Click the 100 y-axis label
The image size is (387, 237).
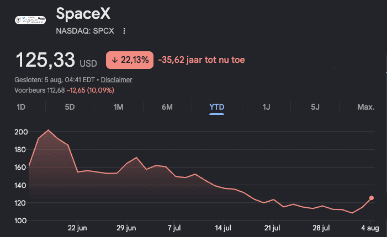tap(20, 220)
